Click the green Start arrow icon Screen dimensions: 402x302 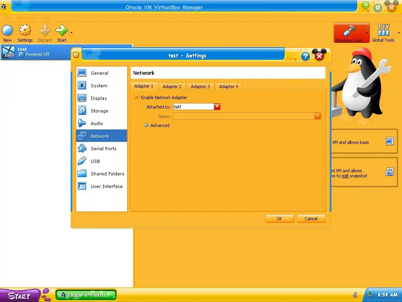coord(62,30)
